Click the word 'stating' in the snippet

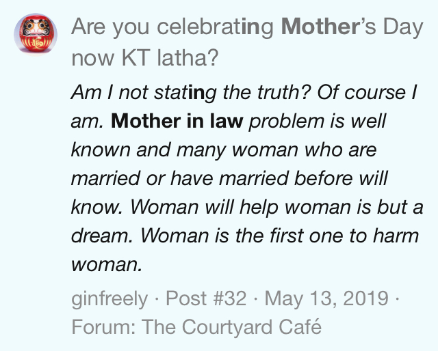(185, 93)
